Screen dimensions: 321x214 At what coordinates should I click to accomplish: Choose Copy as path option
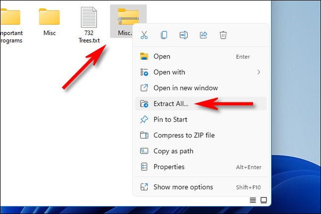(173, 151)
